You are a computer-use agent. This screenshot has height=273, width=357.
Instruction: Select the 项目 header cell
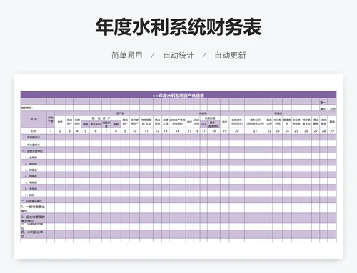(x=34, y=120)
